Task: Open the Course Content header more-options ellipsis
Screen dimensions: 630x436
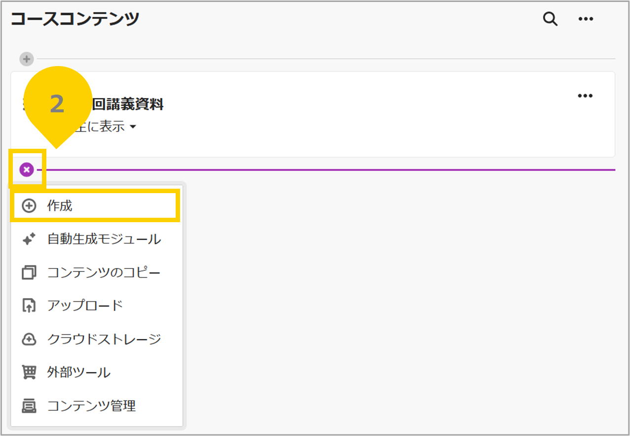Action: click(586, 19)
